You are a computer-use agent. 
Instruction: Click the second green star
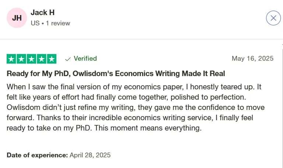click(x=21, y=59)
